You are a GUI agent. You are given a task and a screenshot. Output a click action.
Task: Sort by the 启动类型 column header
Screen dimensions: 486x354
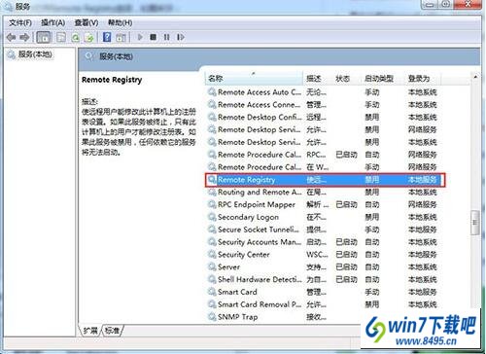tap(383, 79)
